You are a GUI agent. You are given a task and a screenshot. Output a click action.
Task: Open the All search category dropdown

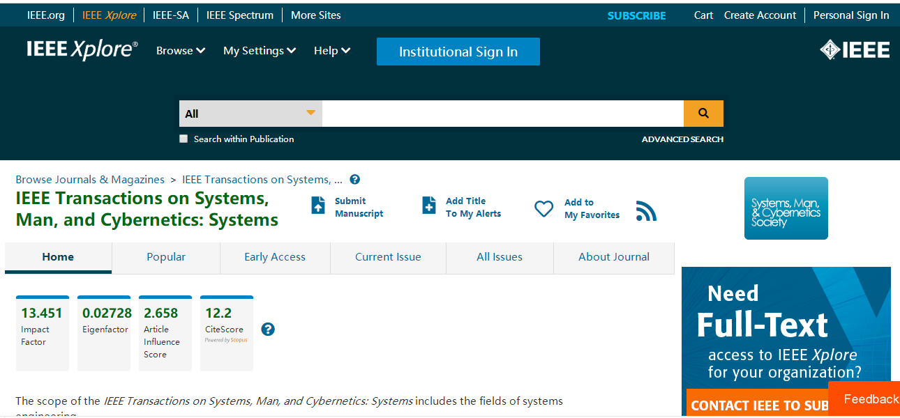[250, 114]
